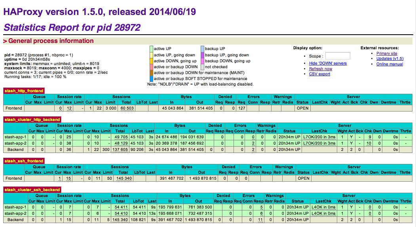Click the active UP legend swatch
The image size is (416, 227).
point(152,49)
